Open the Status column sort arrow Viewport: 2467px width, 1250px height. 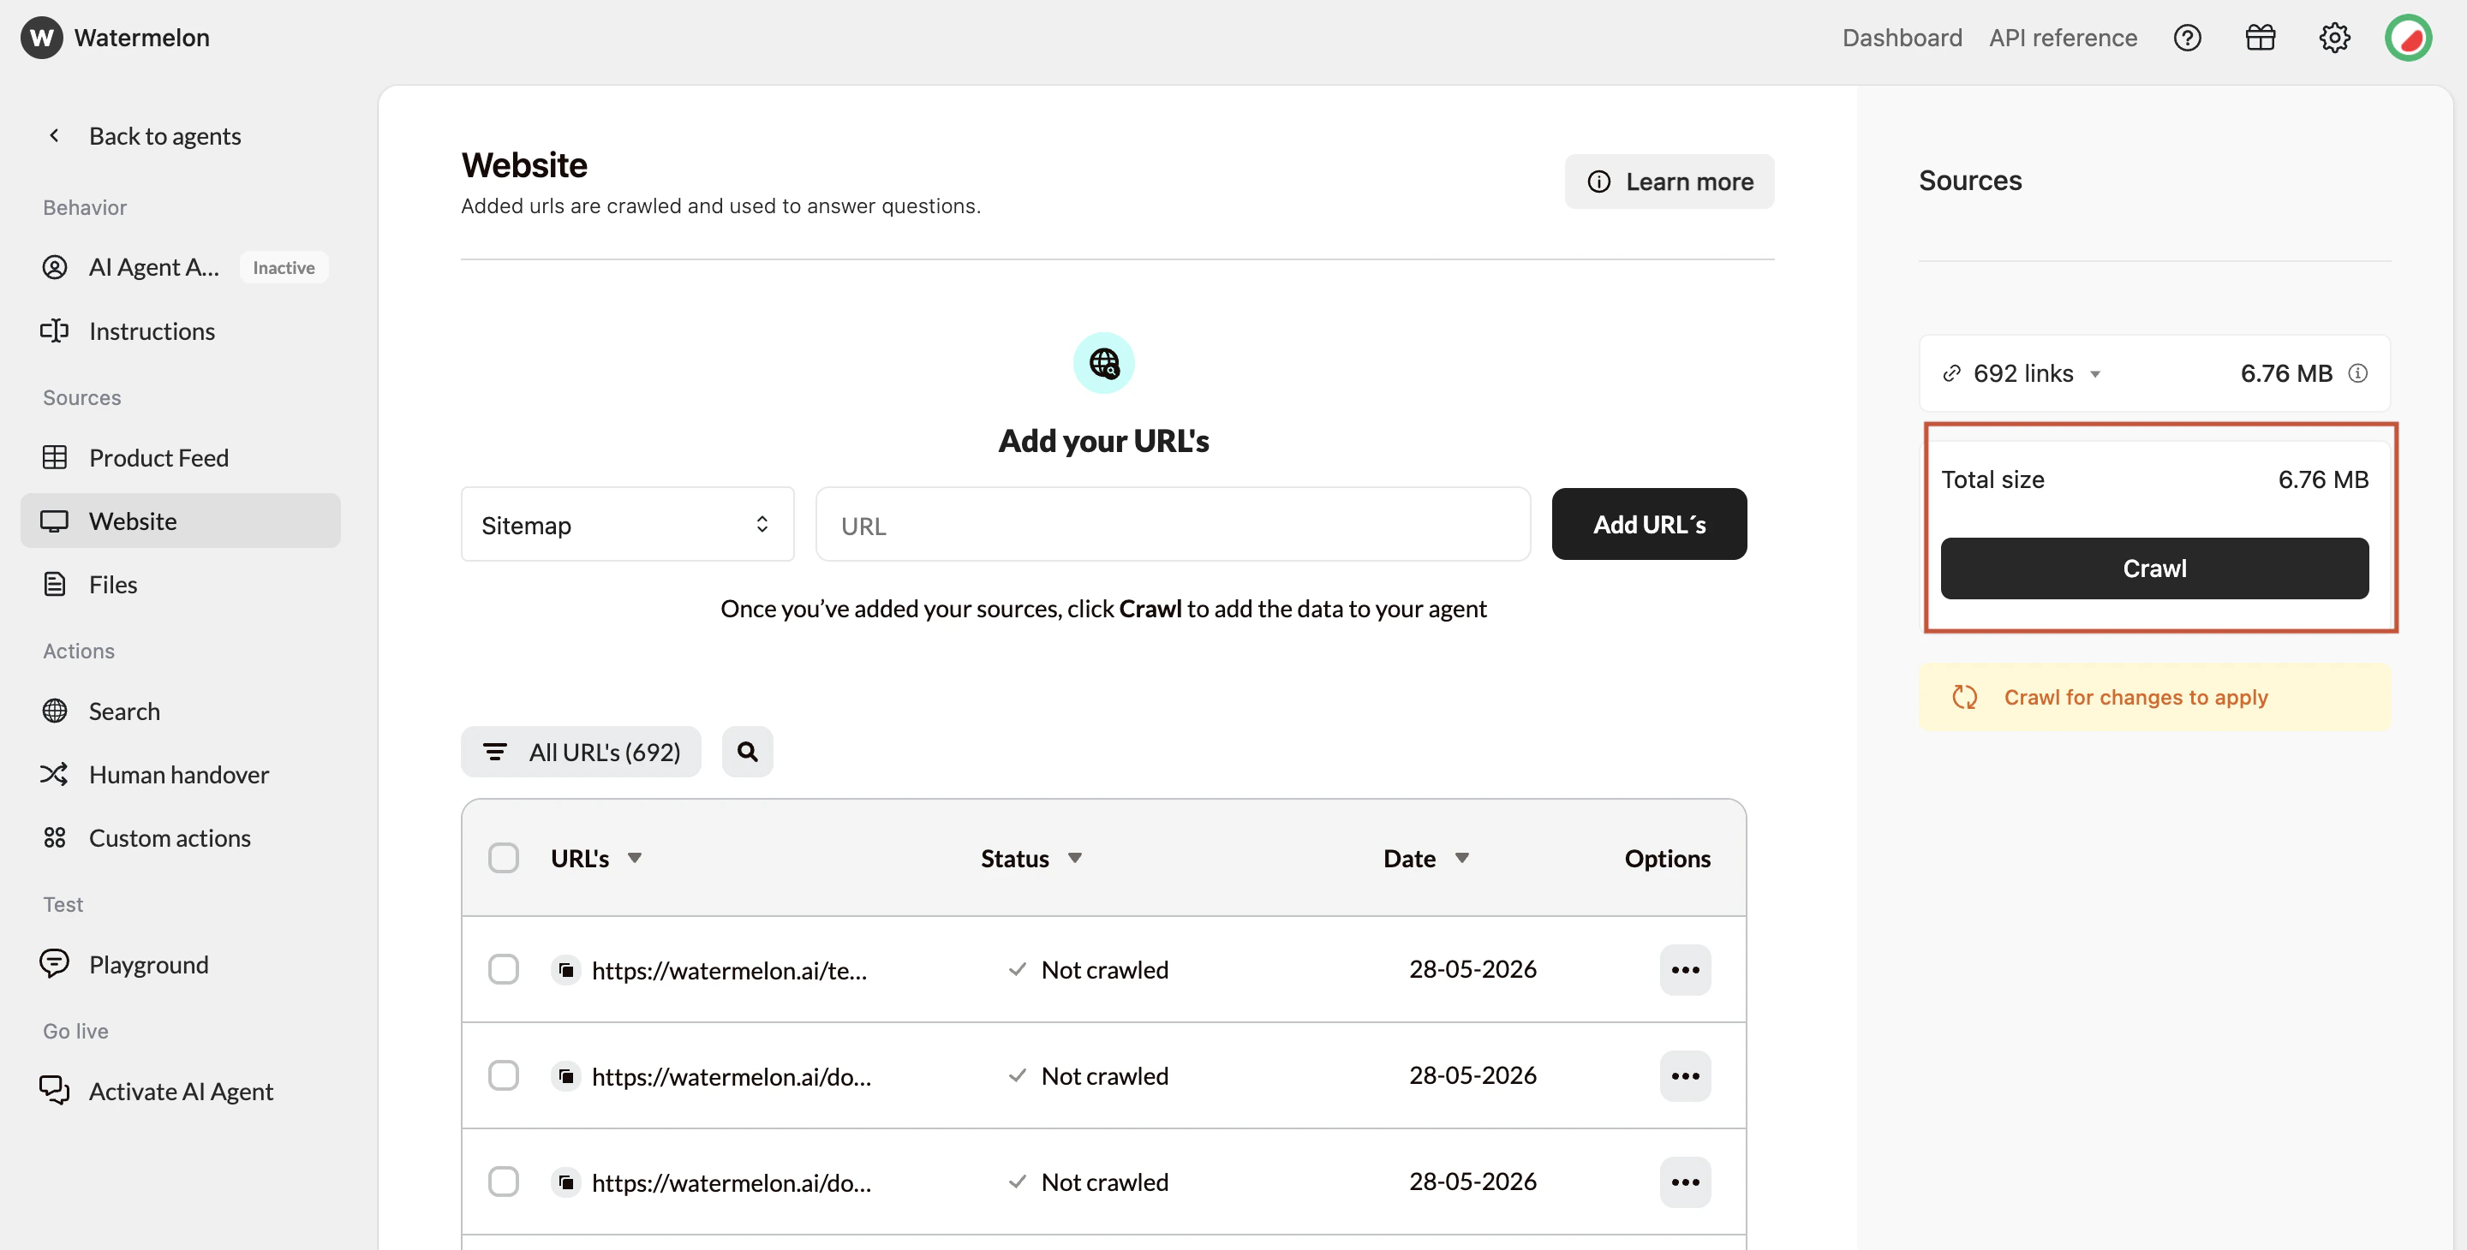[1074, 858]
